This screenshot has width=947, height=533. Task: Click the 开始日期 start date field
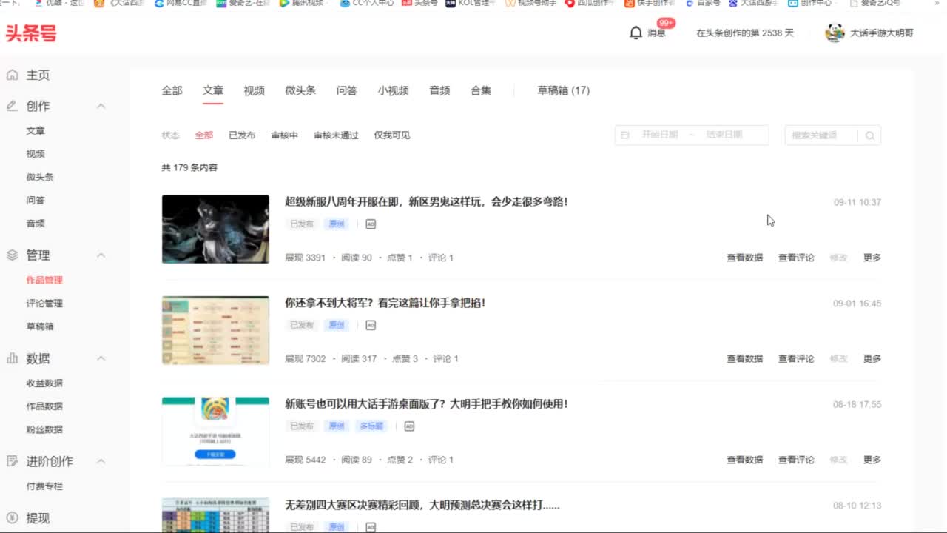[x=659, y=135]
